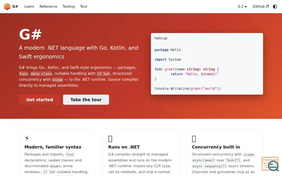Click the G# brand text in navbar
The width and height of the screenshot is (282, 176).
click(15, 6)
